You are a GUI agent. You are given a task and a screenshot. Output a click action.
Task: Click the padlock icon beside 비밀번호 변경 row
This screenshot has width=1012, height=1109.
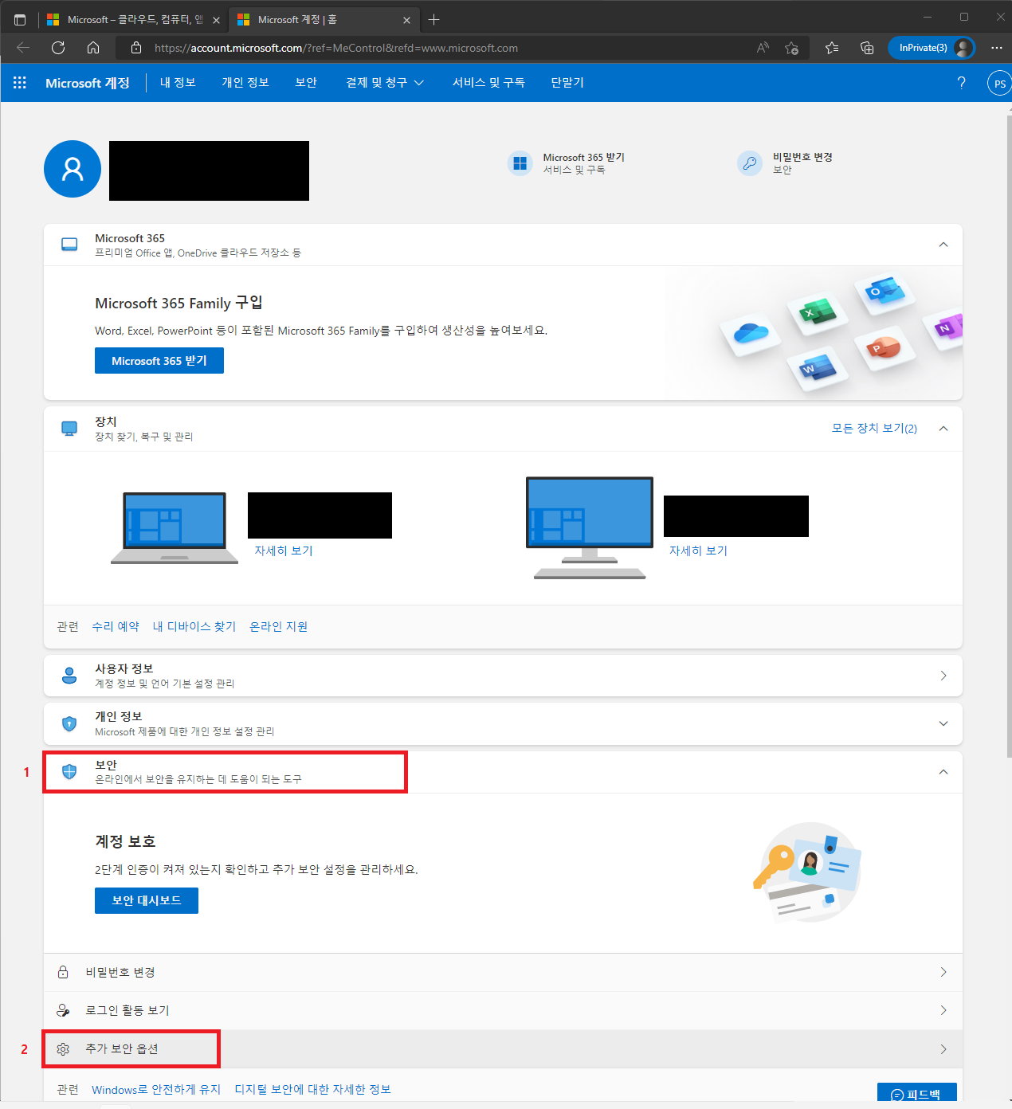63,972
